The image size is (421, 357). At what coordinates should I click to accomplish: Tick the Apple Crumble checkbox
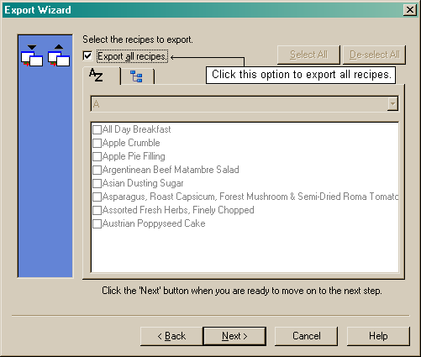point(97,143)
